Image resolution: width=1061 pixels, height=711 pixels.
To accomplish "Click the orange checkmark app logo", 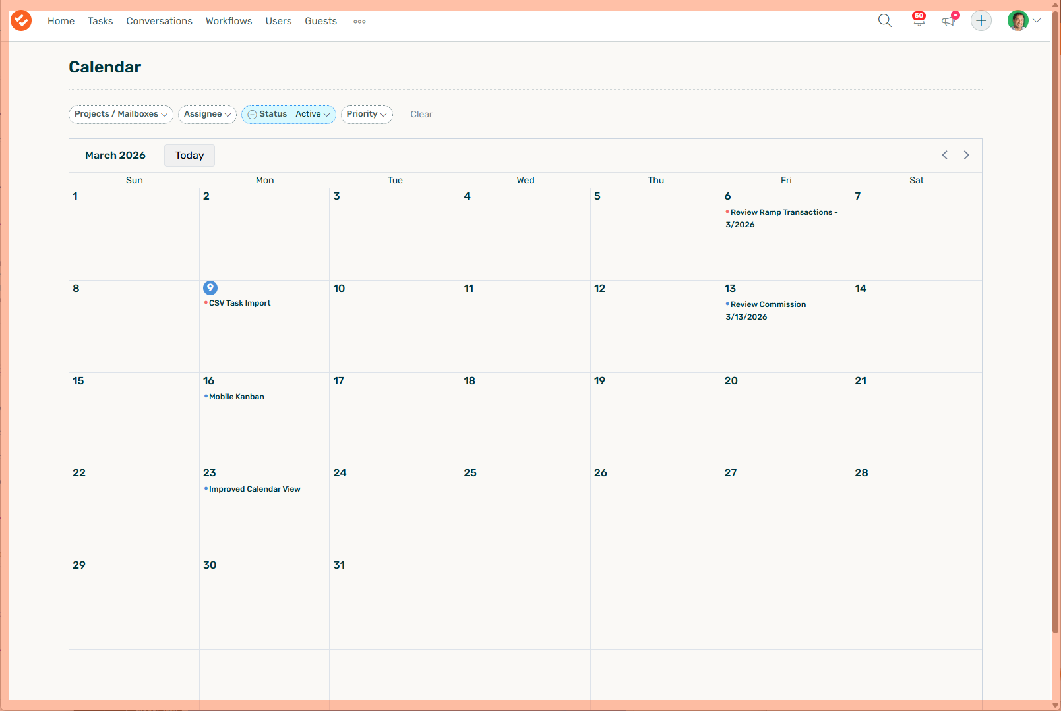I will coord(21,21).
